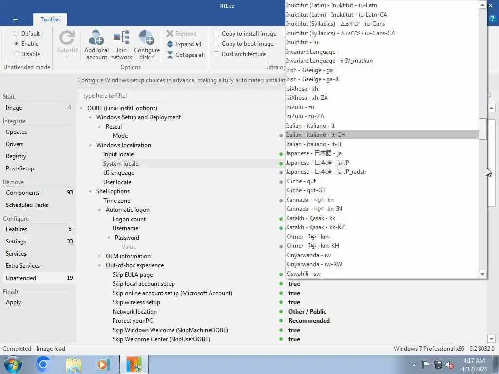Click gray status dot for Time zone
The height and width of the screenshot is (374, 499).
281,201
